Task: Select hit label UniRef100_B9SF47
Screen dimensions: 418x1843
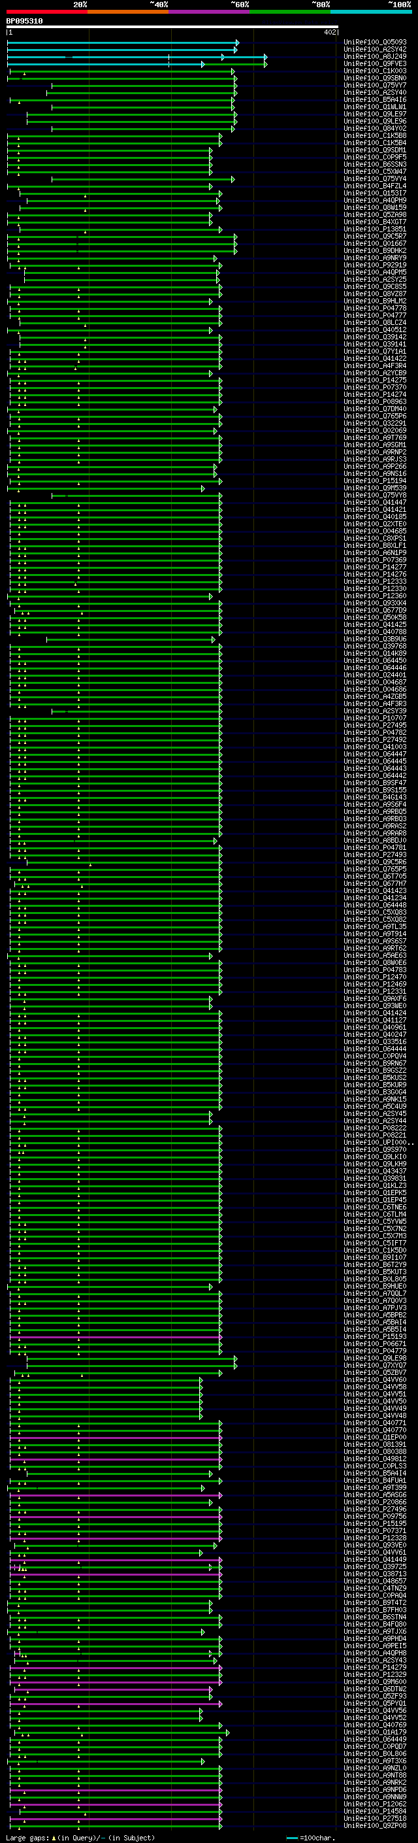Action: point(375,783)
